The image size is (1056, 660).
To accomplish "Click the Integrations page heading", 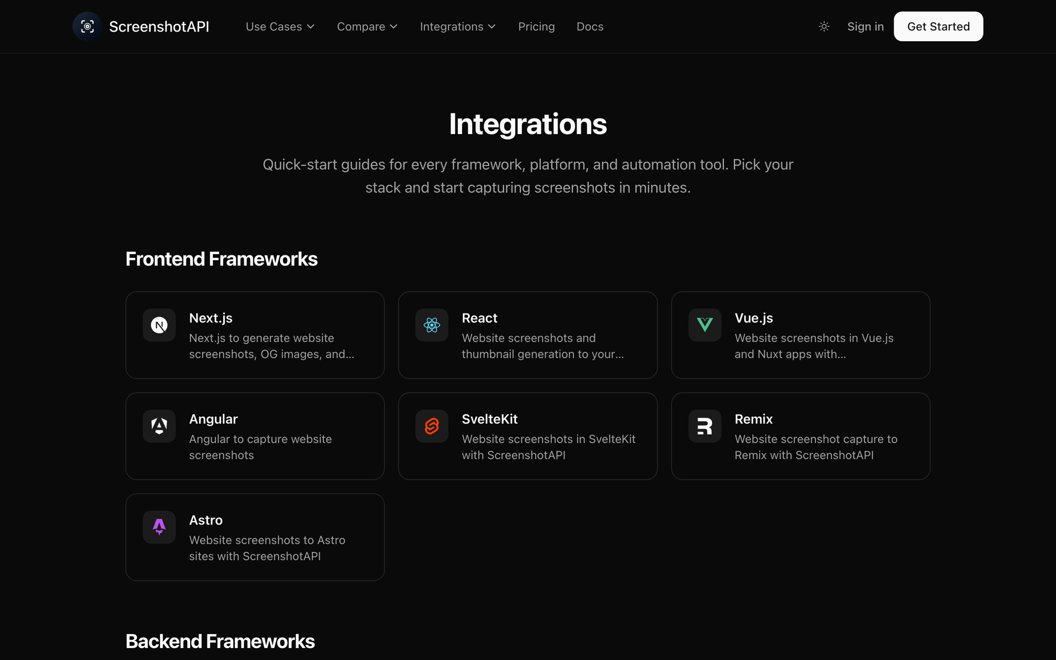I will point(528,124).
